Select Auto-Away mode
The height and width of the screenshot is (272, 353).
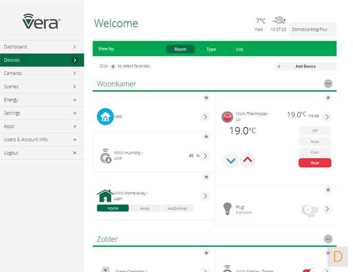(178, 208)
